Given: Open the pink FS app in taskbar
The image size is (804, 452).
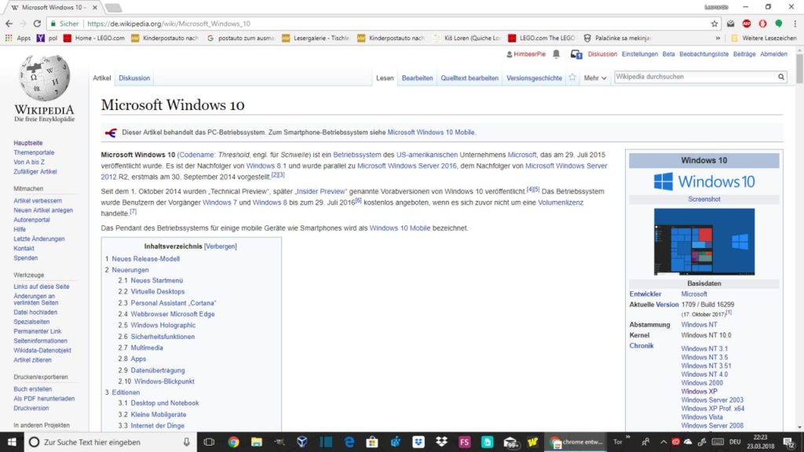Looking at the screenshot, I should 465,442.
